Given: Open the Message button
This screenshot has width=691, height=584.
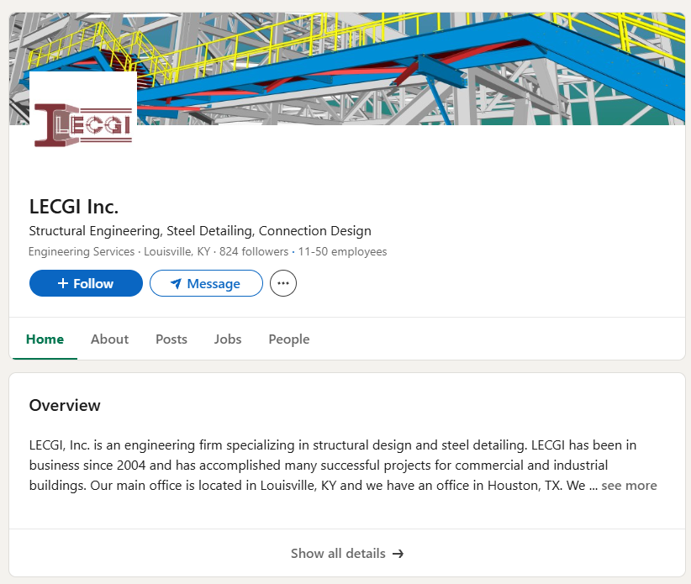Looking at the screenshot, I should point(206,283).
